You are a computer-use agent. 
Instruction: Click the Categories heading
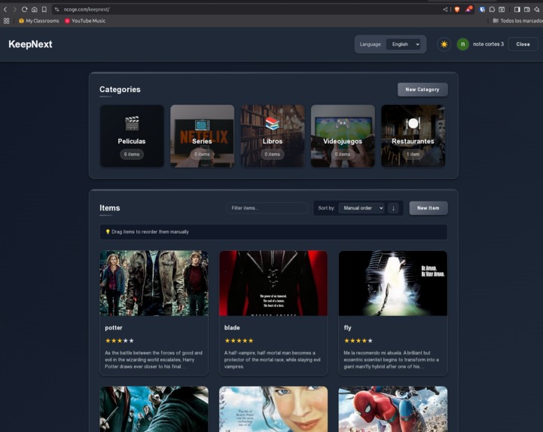pyautogui.click(x=120, y=90)
